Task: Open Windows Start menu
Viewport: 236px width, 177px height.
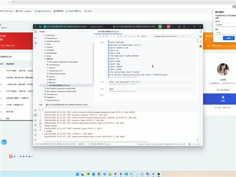Action: (77, 174)
